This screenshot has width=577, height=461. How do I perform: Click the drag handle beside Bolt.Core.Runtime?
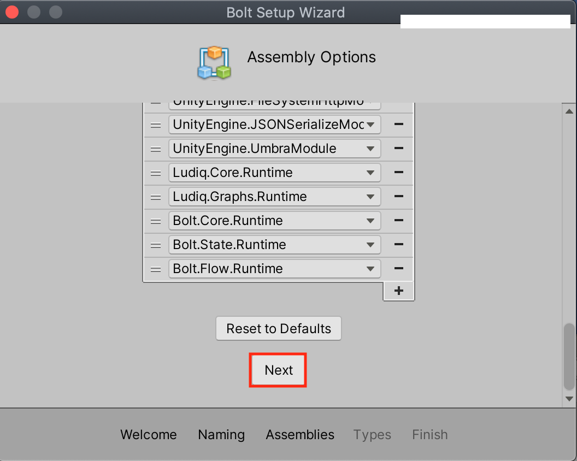coord(156,220)
